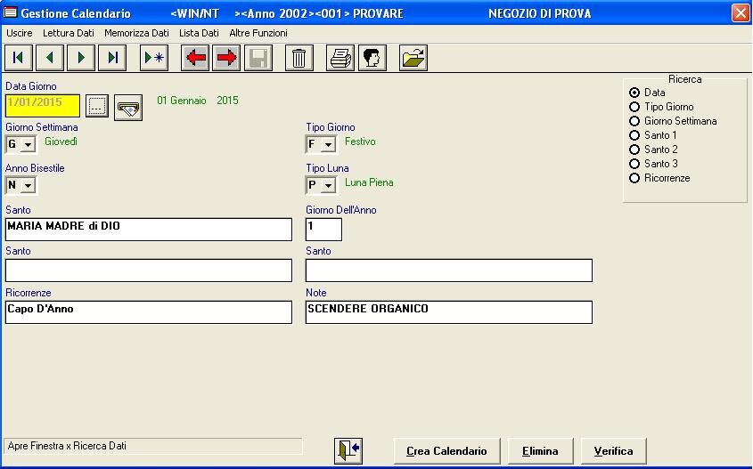Jump to the last record
Image resolution: width=753 pixels, height=469 pixels.
pos(113,58)
